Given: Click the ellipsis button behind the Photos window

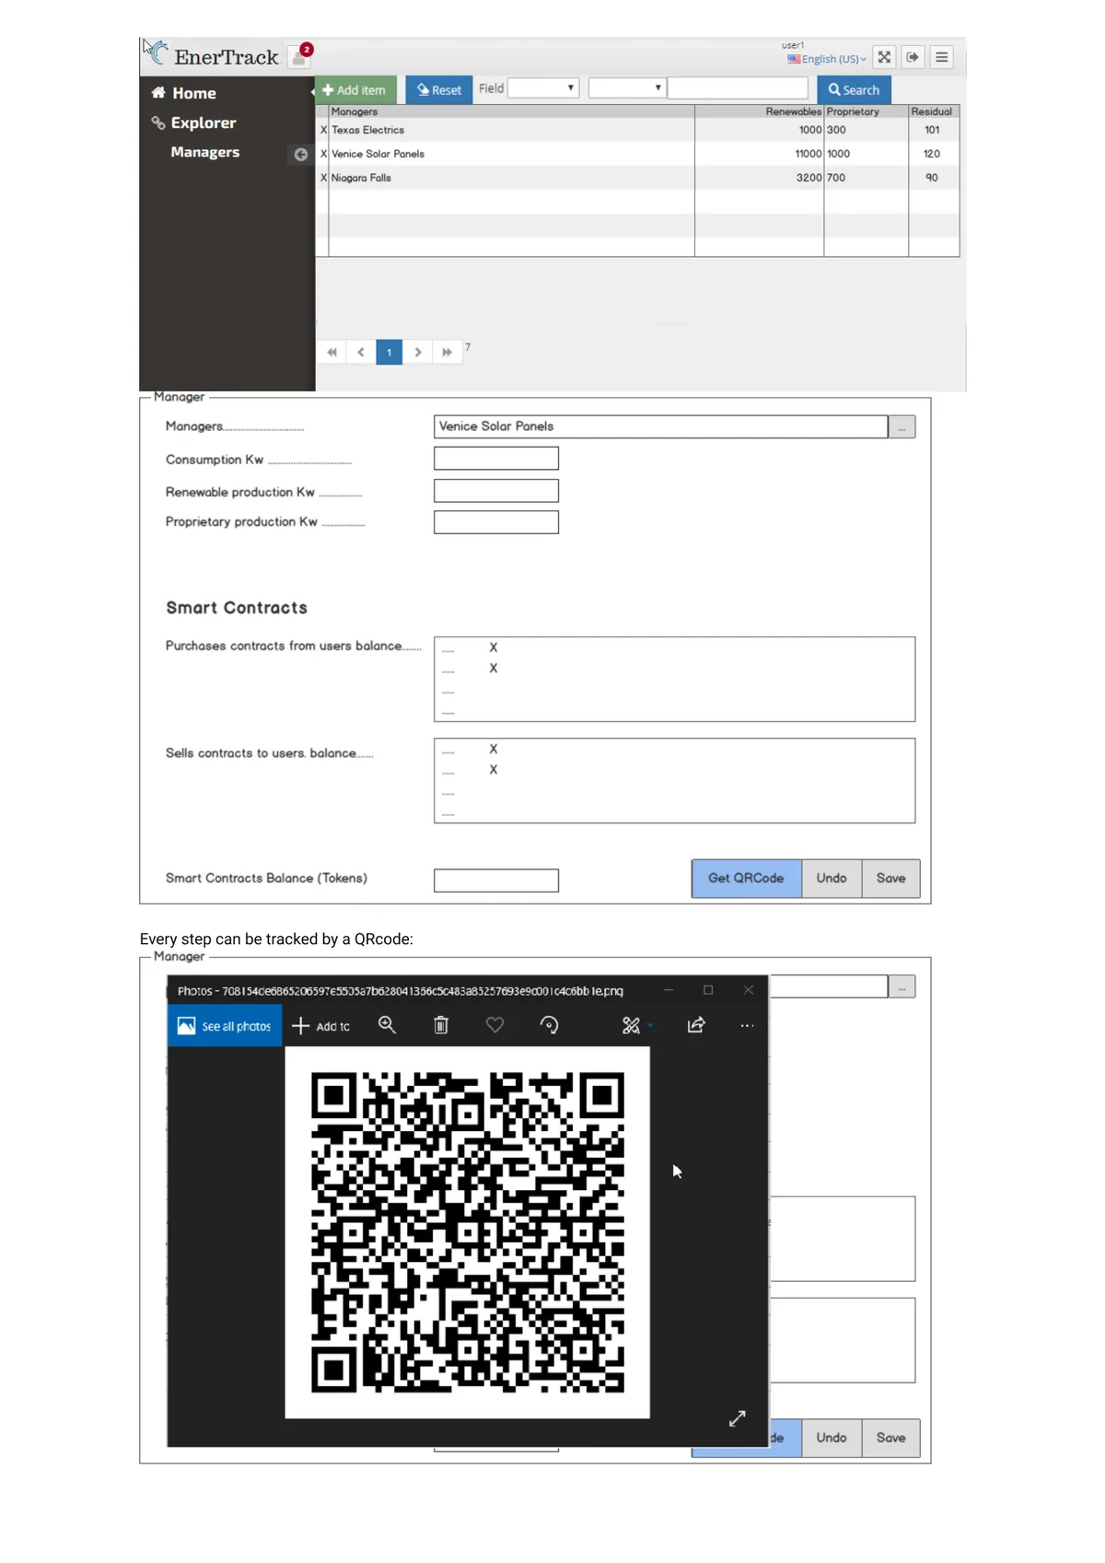Looking at the screenshot, I should 902,986.
